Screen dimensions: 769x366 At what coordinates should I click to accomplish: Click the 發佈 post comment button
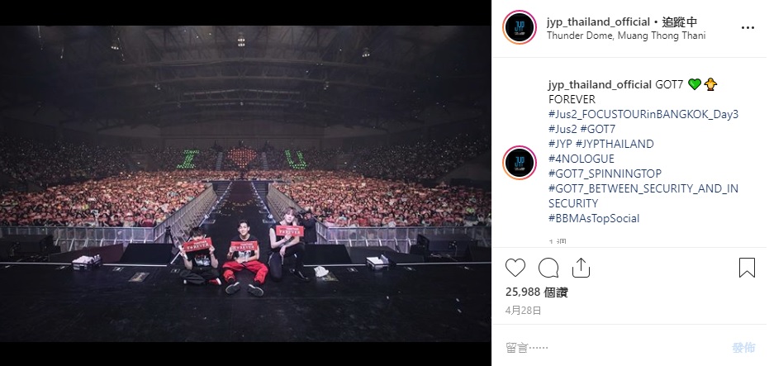pos(743,348)
